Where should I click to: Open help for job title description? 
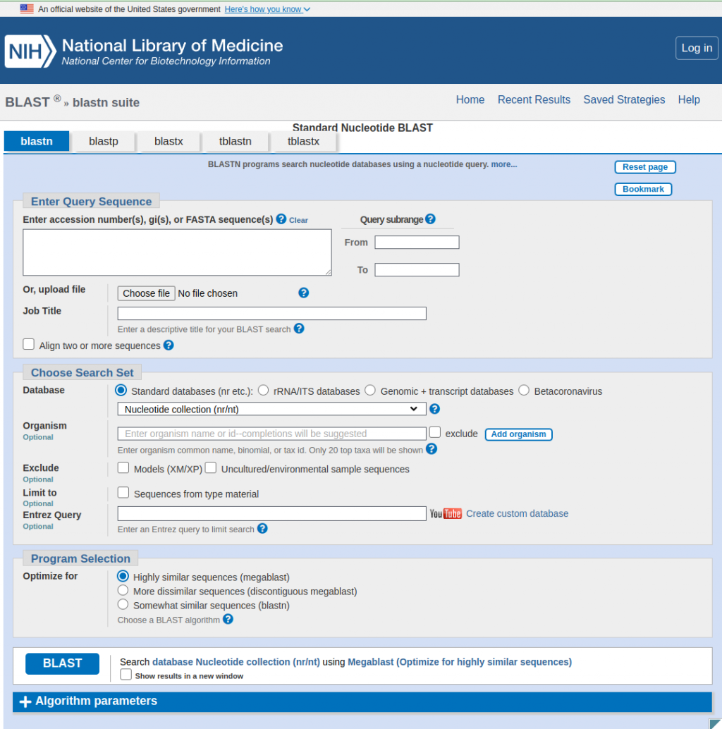pos(299,329)
